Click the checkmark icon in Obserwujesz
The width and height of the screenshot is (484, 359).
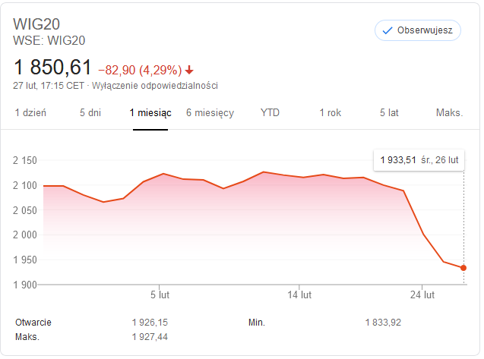click(388, 30)
